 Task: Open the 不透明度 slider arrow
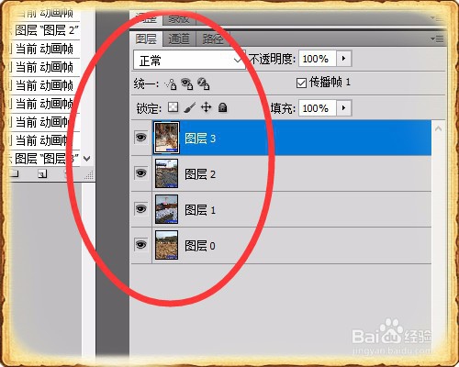pyautogui.click(x=344, y=58)
